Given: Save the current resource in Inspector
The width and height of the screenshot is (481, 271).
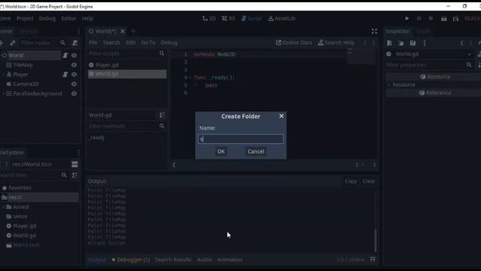Looking at the screenshot, I should pos(413,43).
